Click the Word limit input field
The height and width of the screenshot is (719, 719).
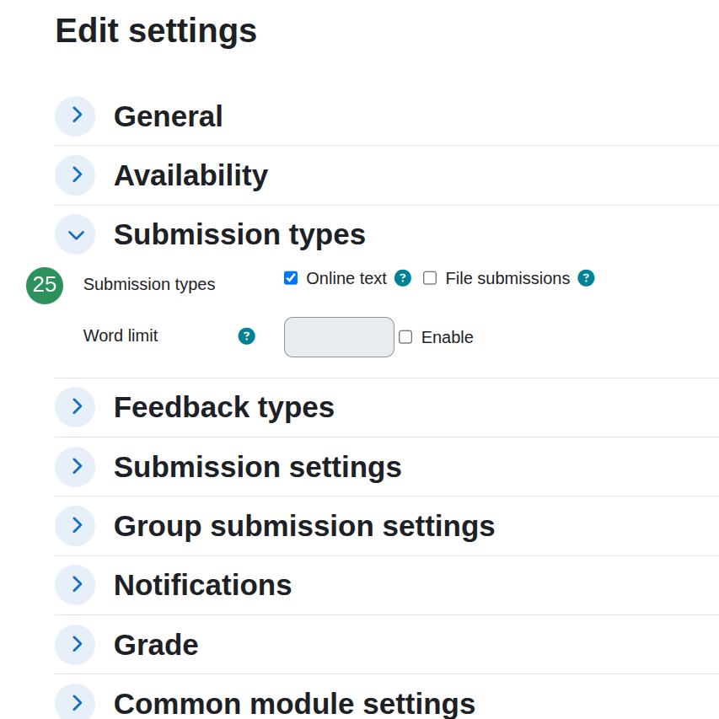point(339,337)
